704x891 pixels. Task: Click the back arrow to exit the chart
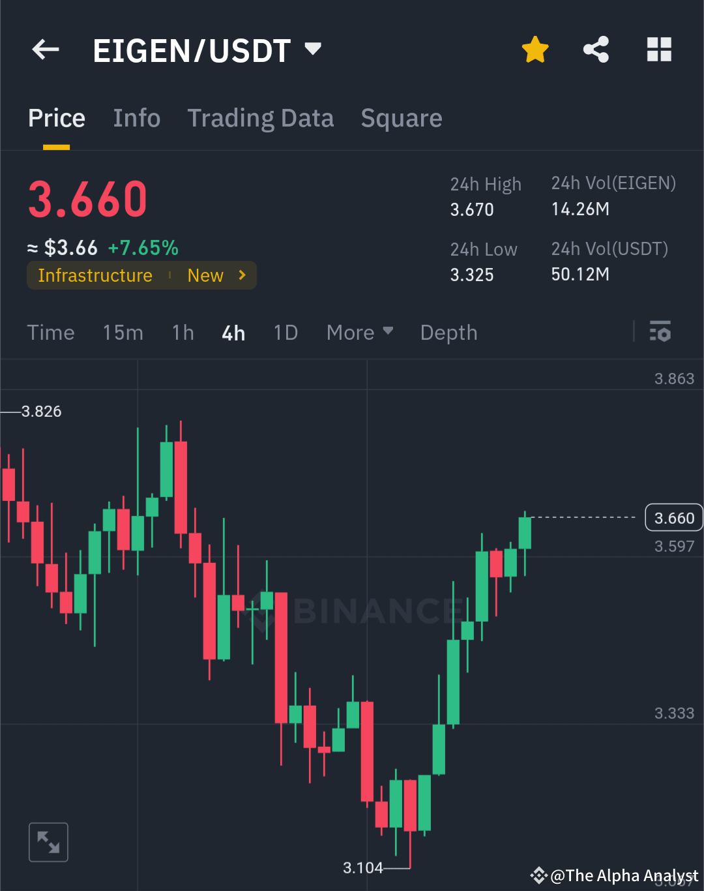45,49
